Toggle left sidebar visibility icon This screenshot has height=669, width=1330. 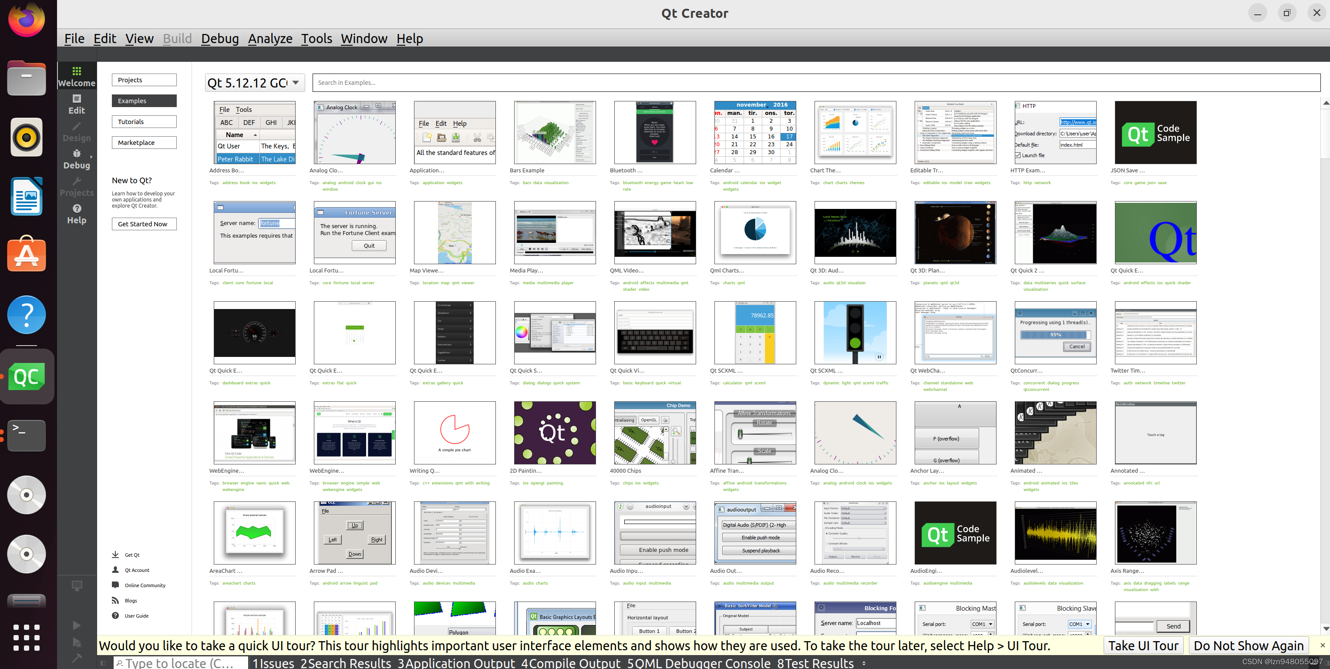(x=103, y=663)
